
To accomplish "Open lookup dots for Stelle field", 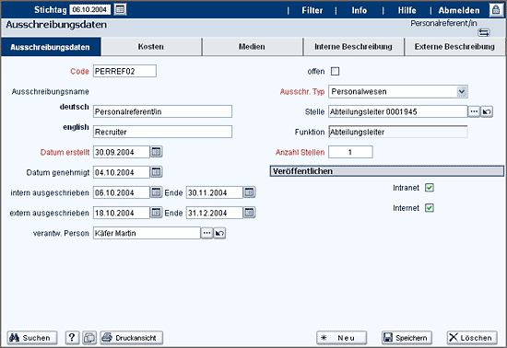I will coord(474,111).
